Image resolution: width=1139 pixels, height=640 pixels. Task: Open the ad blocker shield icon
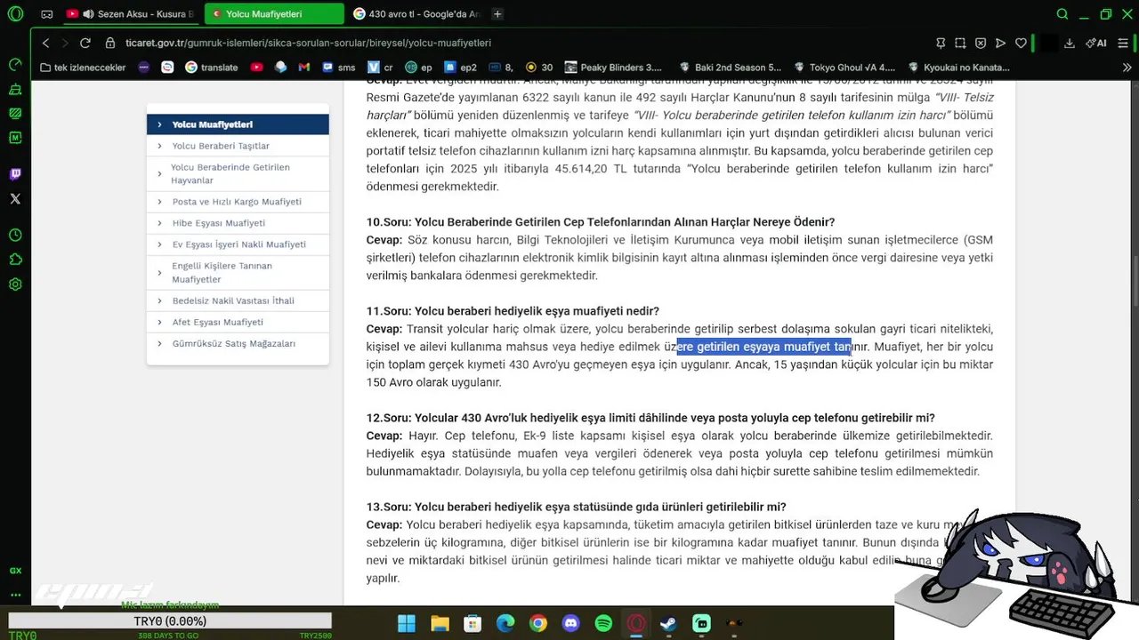point(981,43)
